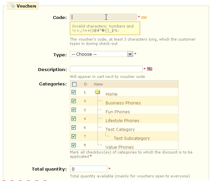Viewport: 210px width, 181px height.
Task: Click the NEW generate-code icon beside Code
Action: pos(144,17)
